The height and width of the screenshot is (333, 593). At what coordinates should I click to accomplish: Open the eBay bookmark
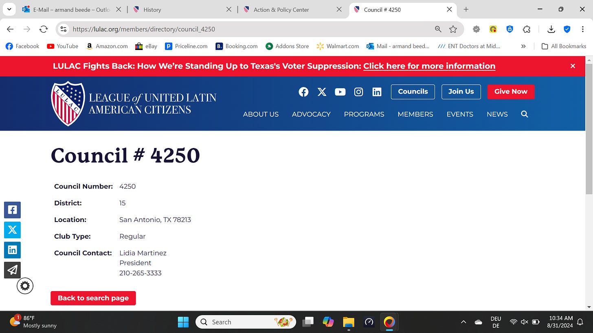click(x=146, y=46)
